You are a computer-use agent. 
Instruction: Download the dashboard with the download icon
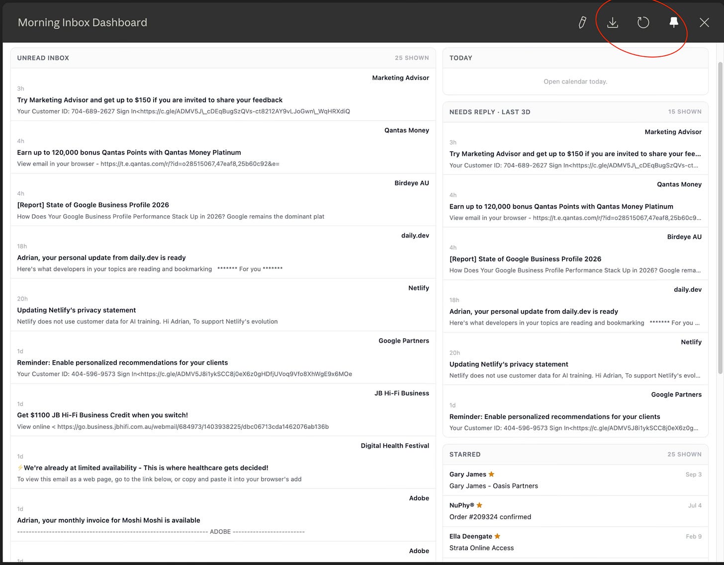613,22
